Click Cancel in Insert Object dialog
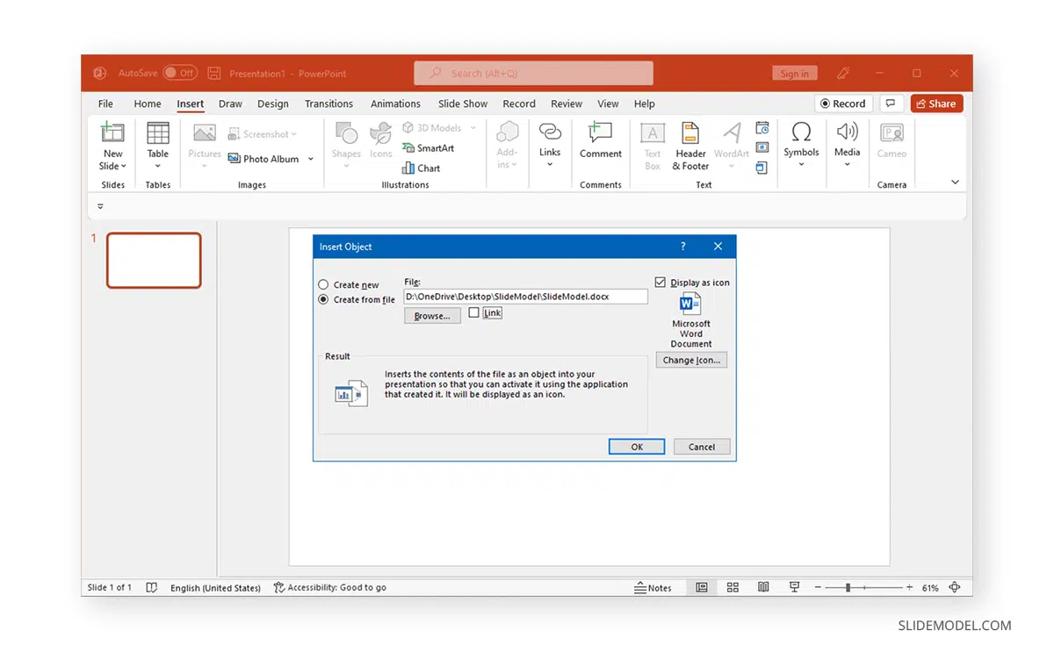The width and height of the screenshot is (1054, 652). click(702, 447)
